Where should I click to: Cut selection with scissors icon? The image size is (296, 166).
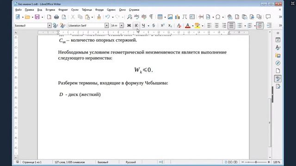point(73,17)
